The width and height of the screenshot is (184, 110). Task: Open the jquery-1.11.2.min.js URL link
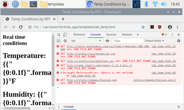99,65
